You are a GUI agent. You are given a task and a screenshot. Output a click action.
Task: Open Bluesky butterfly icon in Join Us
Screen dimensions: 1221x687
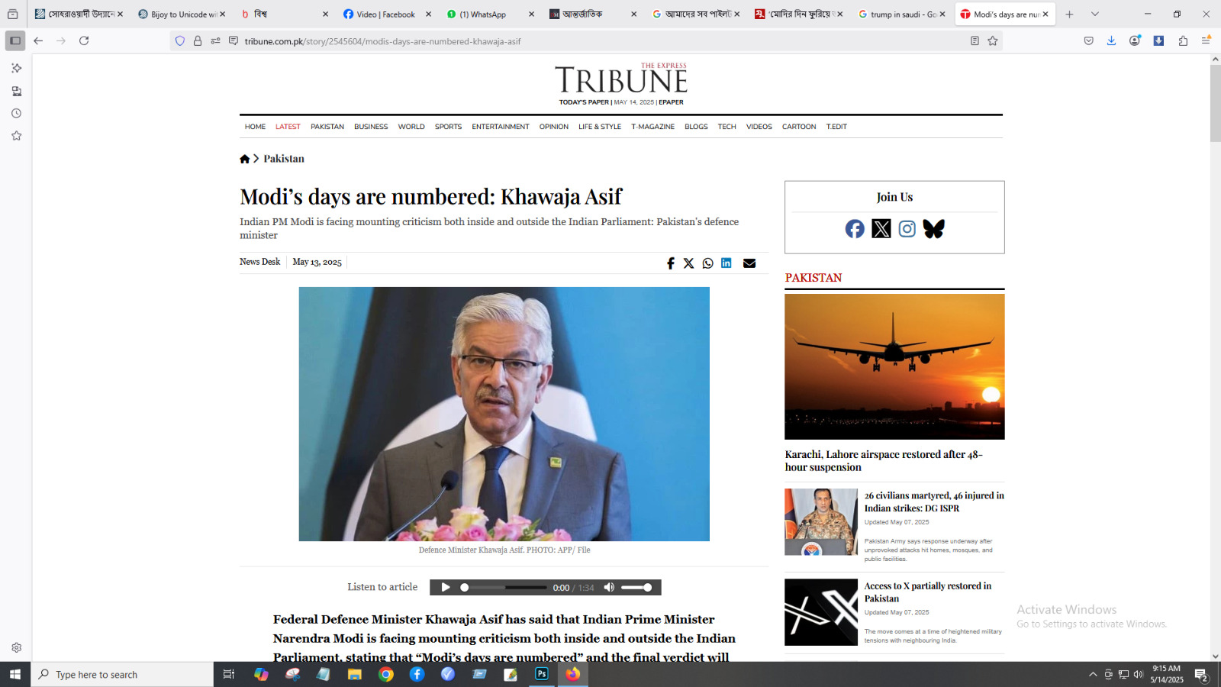click(x=933, y=229)
